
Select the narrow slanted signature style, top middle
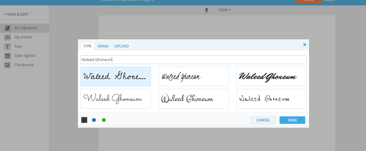point(193,76)
